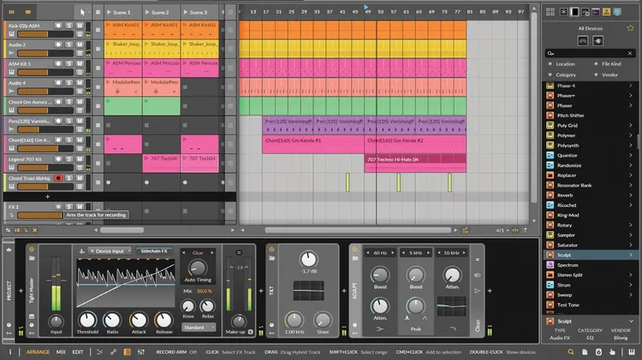The height and width of the screenshot is (360, 642).
Task: Launch the 707 Tech04 clip in Scene 2
Action: pos(146,158)
